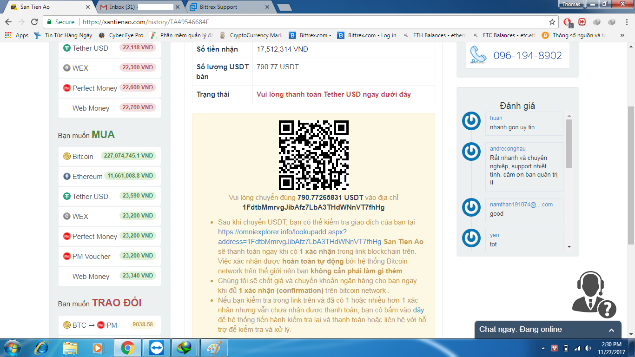Click the Bitcoin coin icon

(x=67, y=156)
